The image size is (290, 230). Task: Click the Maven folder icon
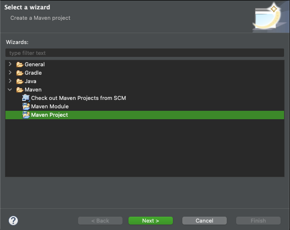[x=20, y=90]
